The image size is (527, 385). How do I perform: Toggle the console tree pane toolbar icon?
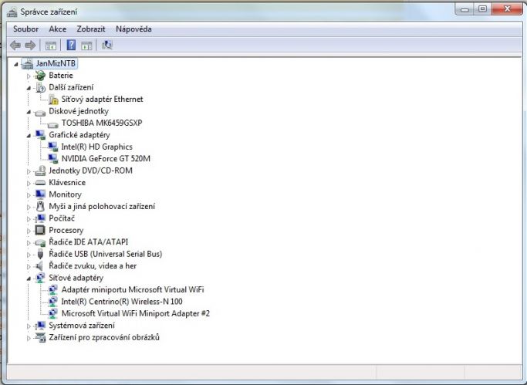click(x=51, y=46)
